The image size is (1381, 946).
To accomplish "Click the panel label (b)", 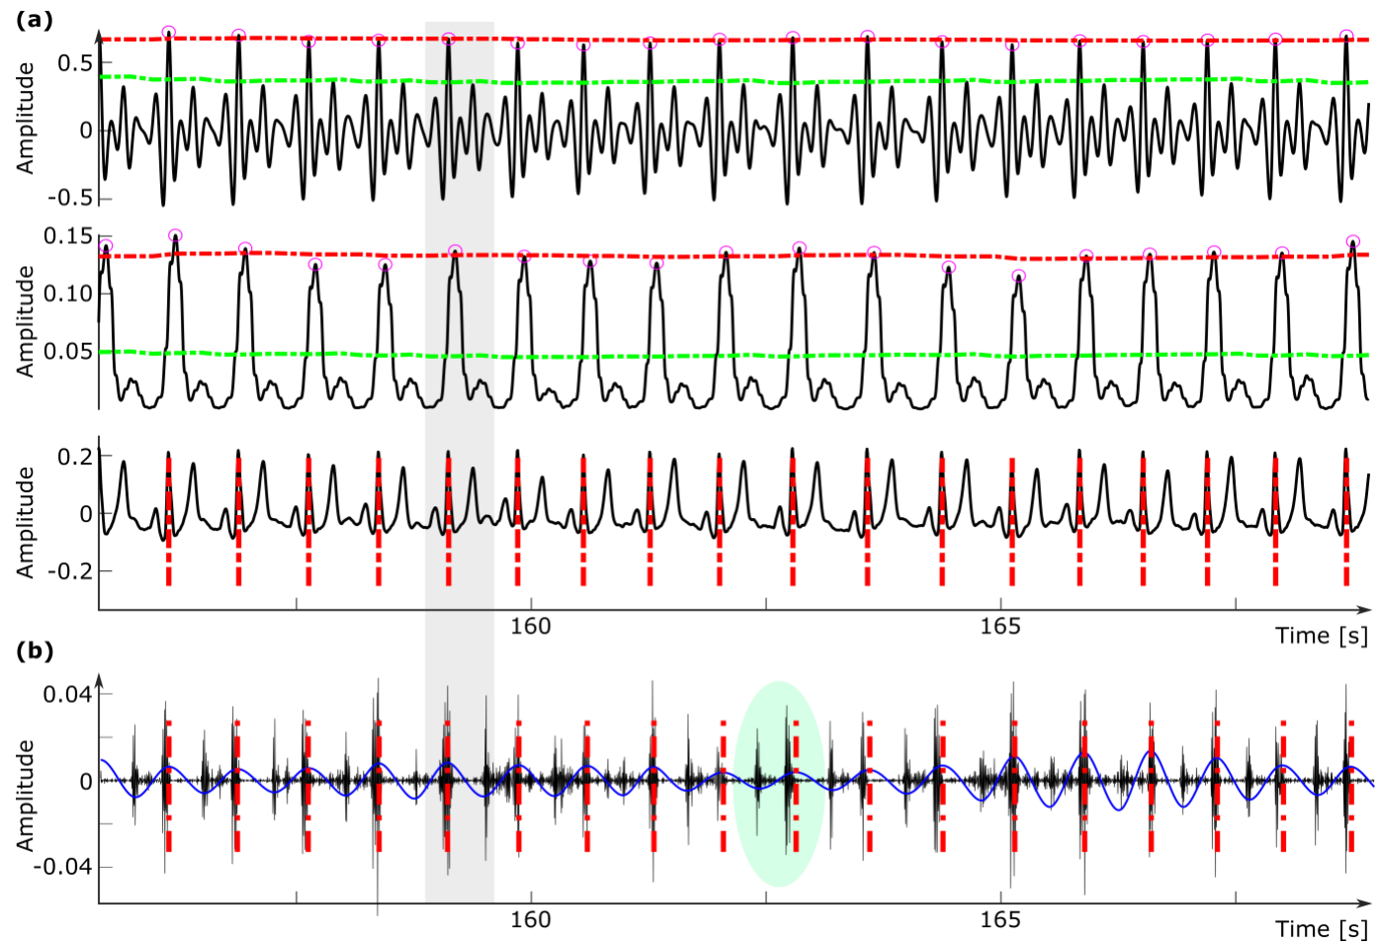I will coord(35,650).
